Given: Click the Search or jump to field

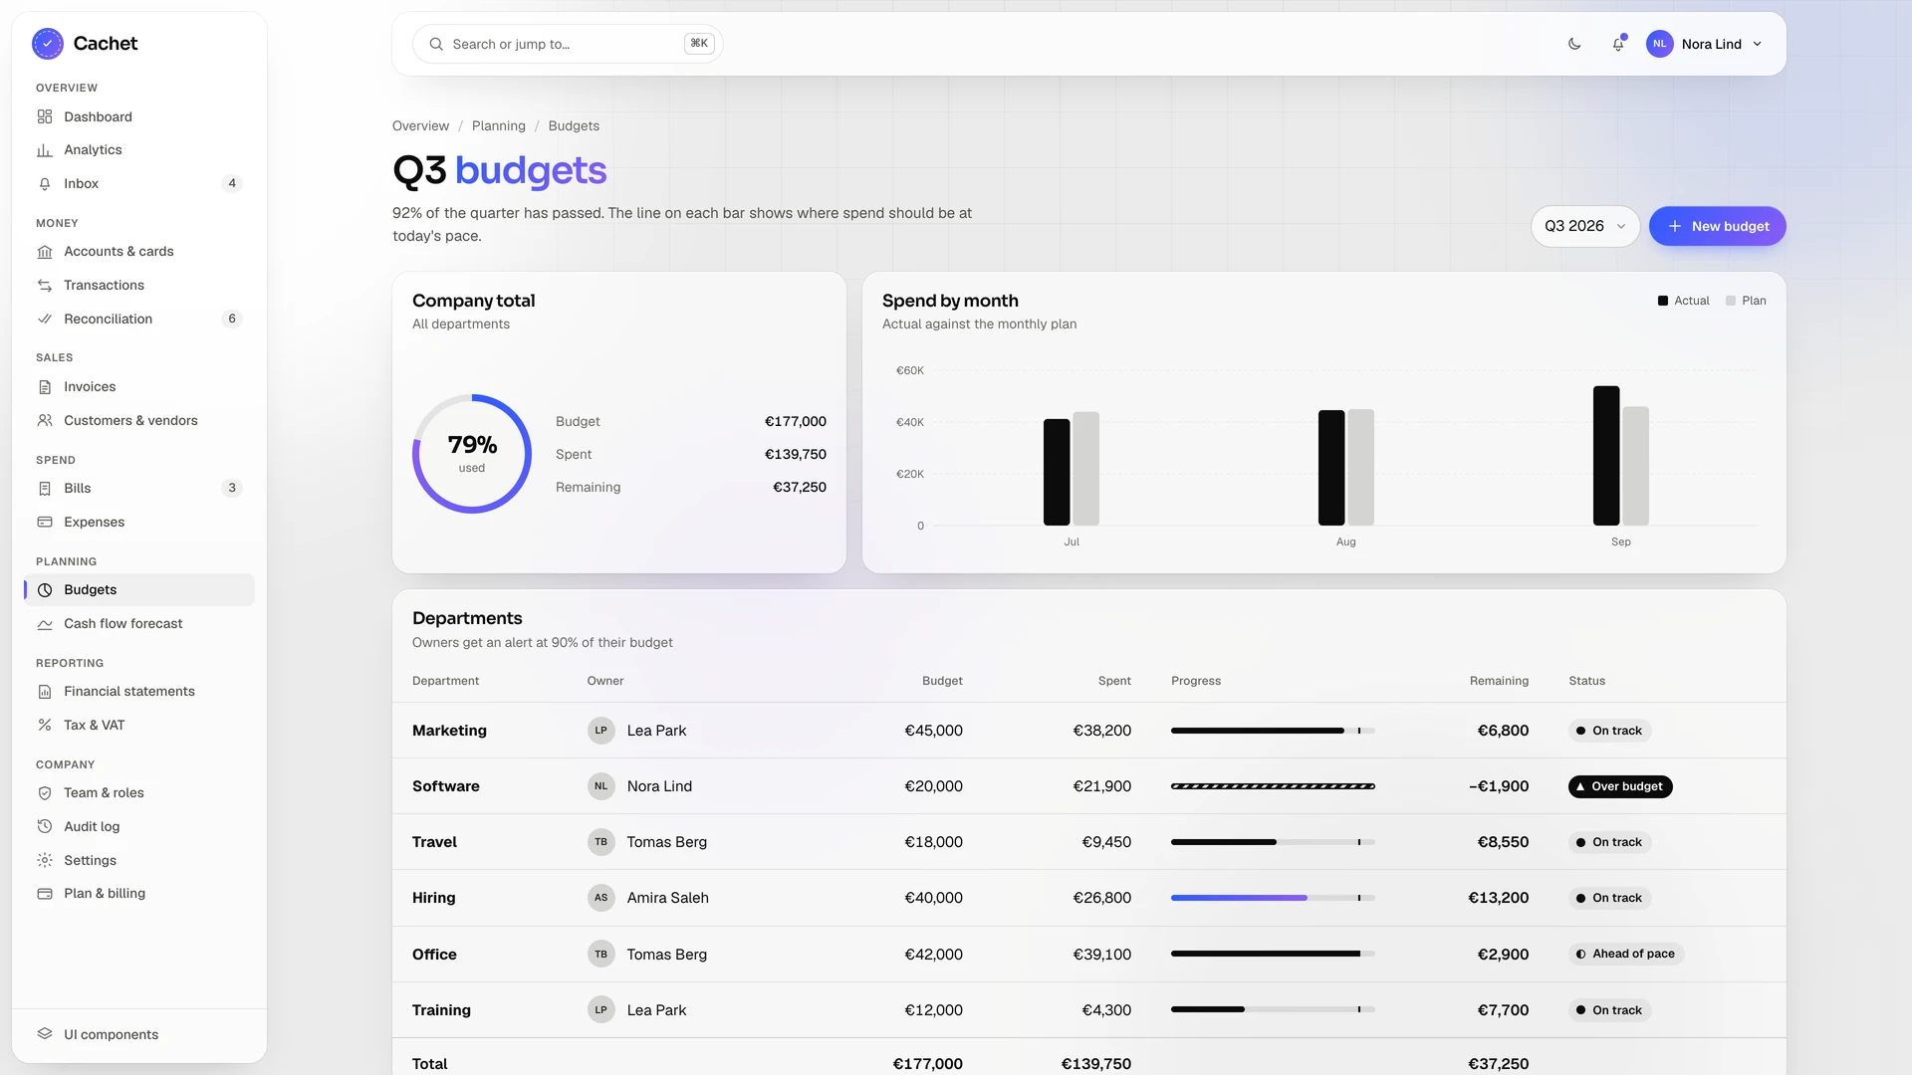Looking at the screenshot, I should (x=568, y=44).
